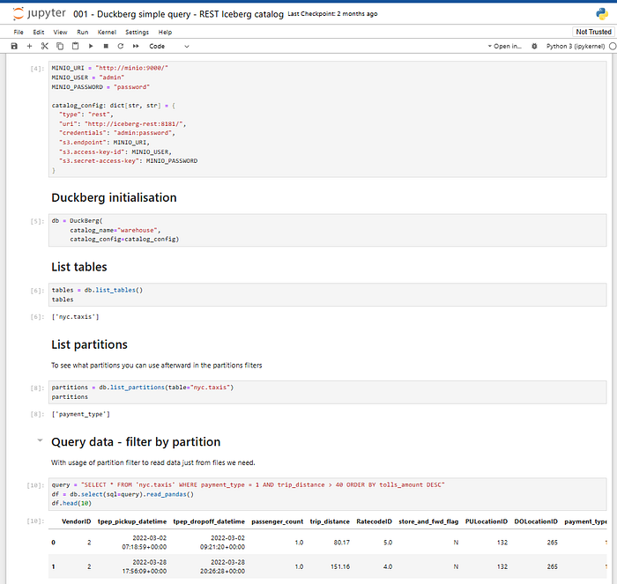Click the partition filter usage description text
This screenshot has width=617, height=584.
pyautogui.click(x=153, y=462)
